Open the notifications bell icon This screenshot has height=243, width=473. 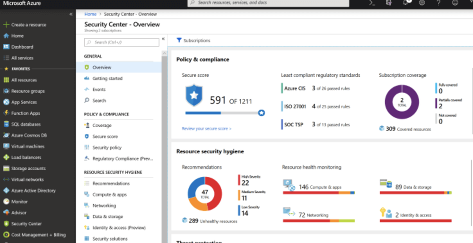click(406, 2)
